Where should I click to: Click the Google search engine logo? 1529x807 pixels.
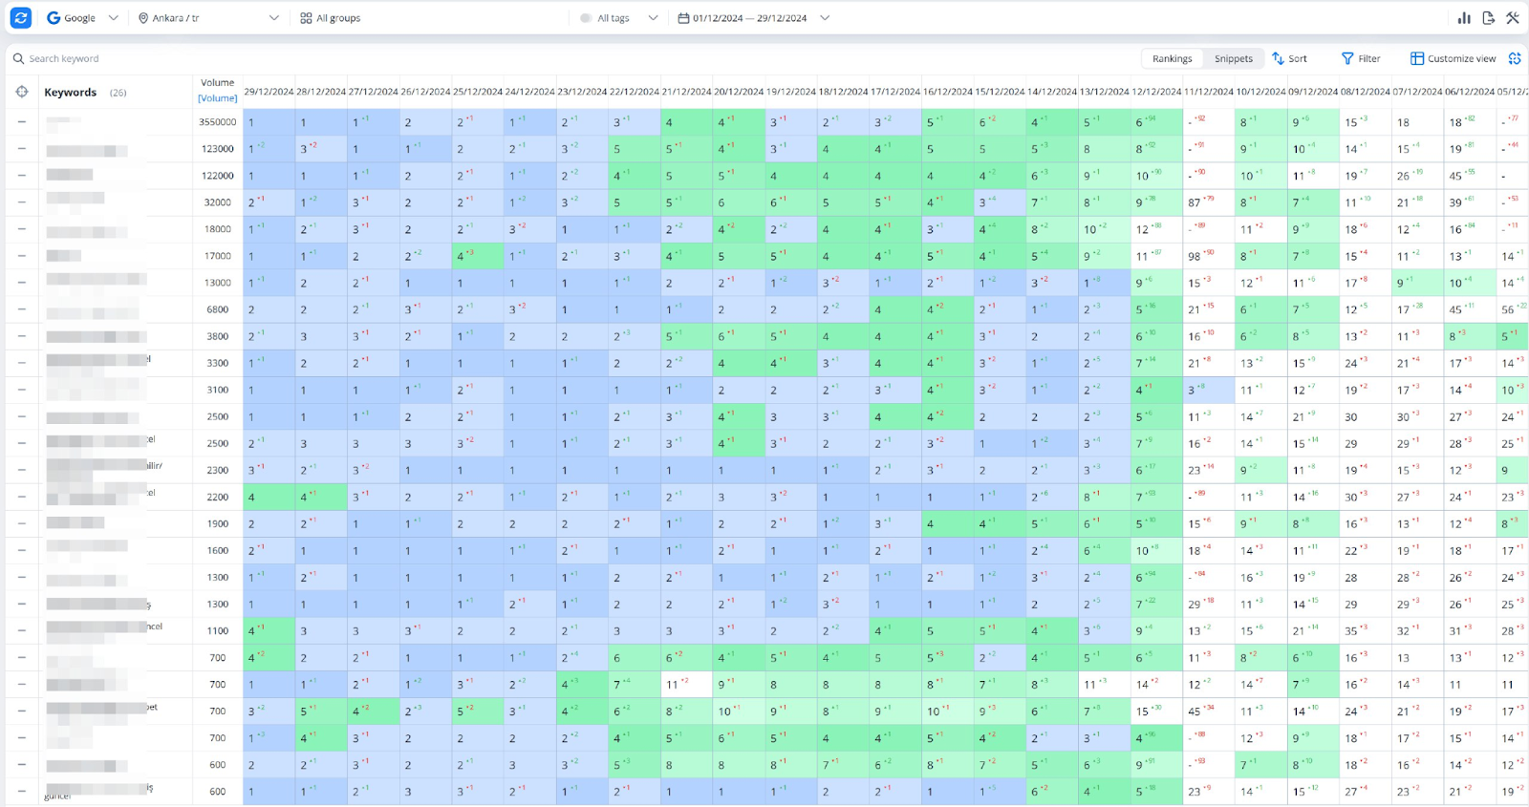(x=54, y=17)
